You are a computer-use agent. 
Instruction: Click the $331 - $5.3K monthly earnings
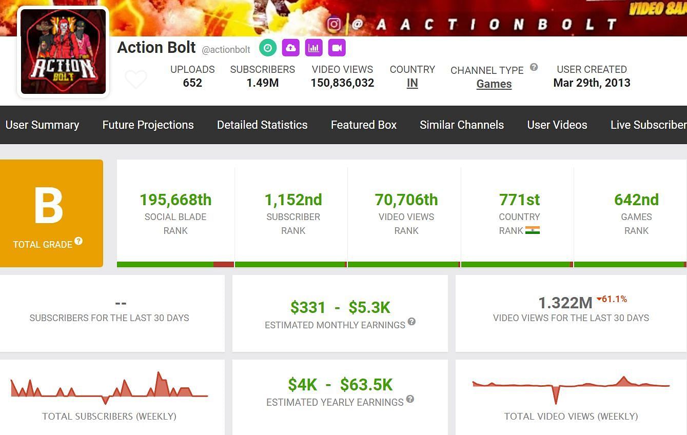[340, 307]
